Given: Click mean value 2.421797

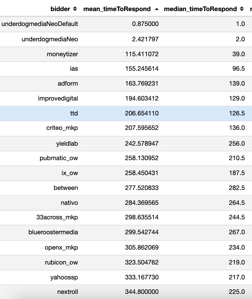Looking at the screenshot, I should coord(145,39).
